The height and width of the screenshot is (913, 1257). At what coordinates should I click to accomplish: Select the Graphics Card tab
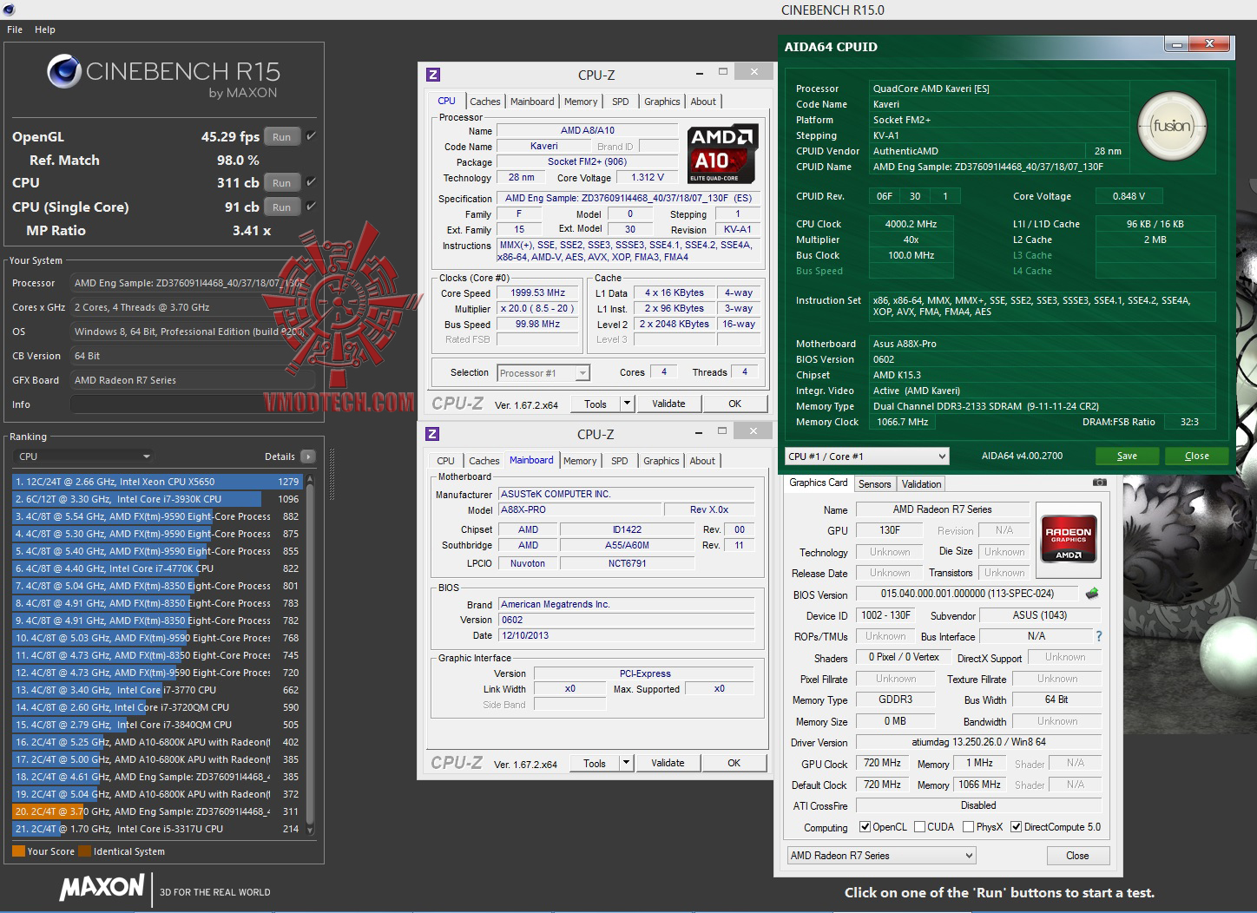(x=819, y=483)
